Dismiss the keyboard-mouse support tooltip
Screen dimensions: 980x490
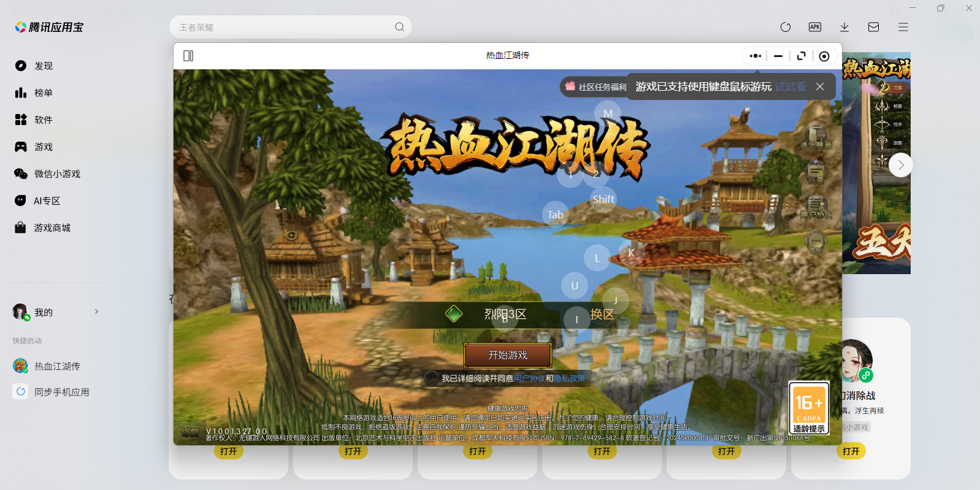tap(820, 86)
